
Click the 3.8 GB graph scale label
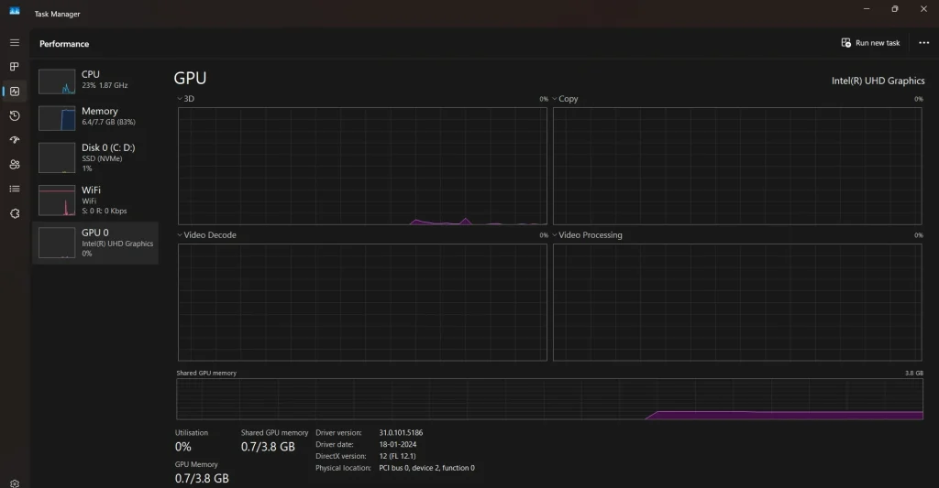tap(914, 373)
